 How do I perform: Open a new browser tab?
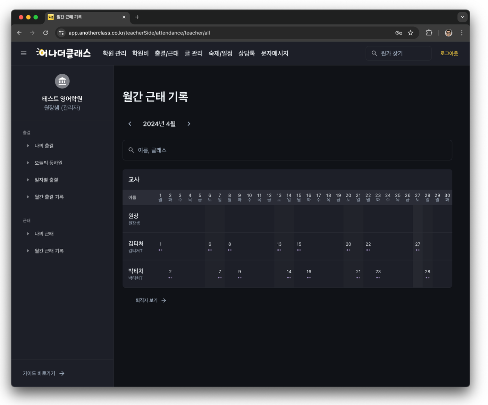tap(137, 17)
